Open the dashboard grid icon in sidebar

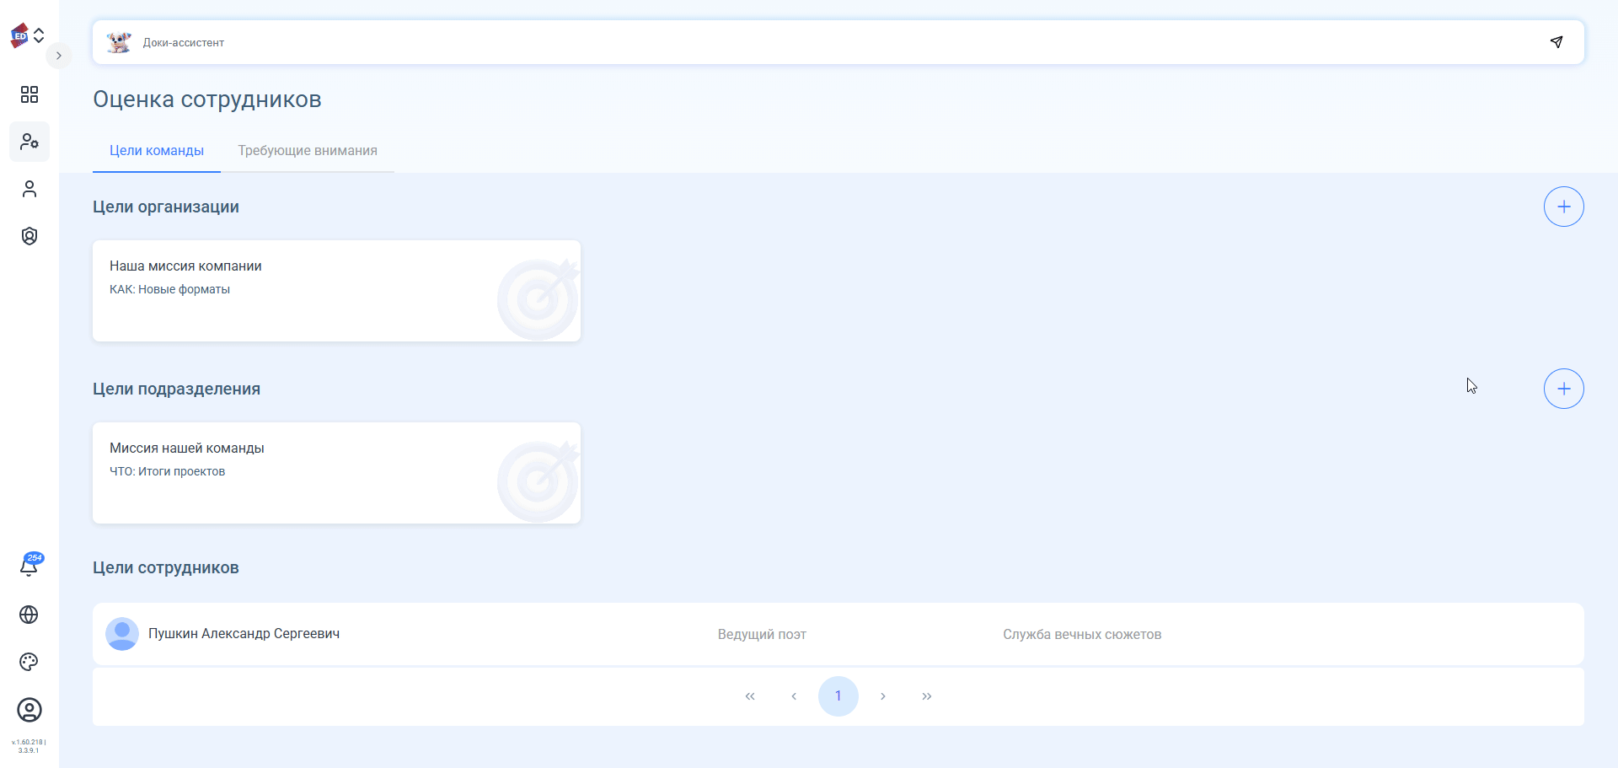click(29, 94)
